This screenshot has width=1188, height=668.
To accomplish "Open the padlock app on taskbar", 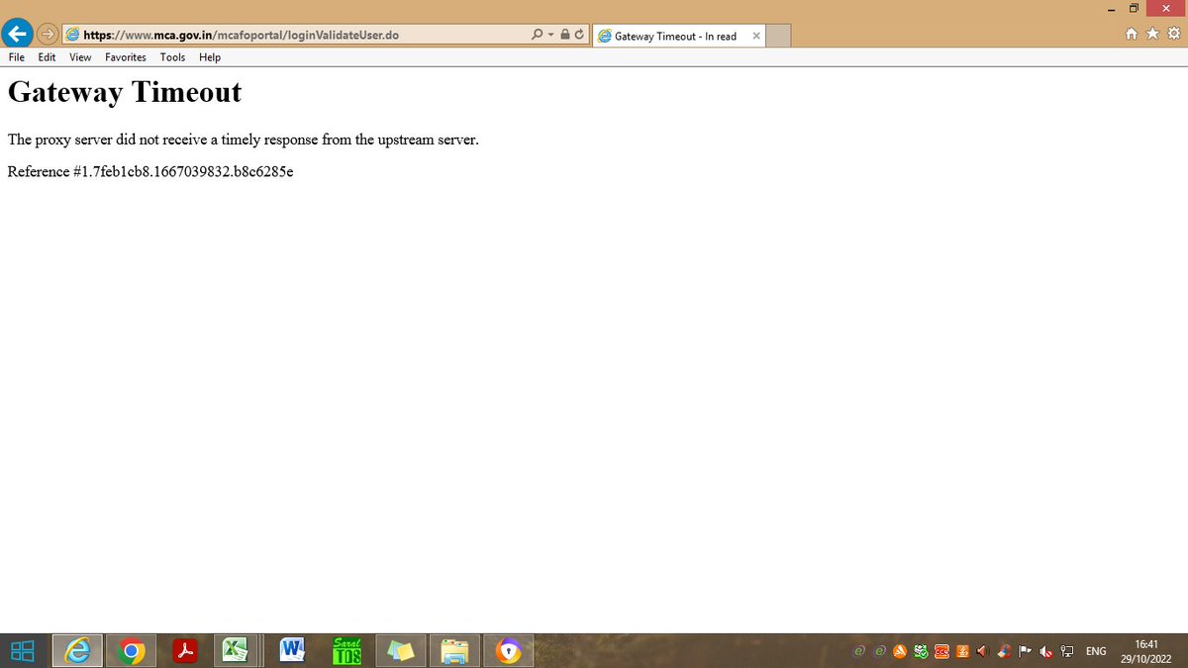I will [x=509, y=650].
